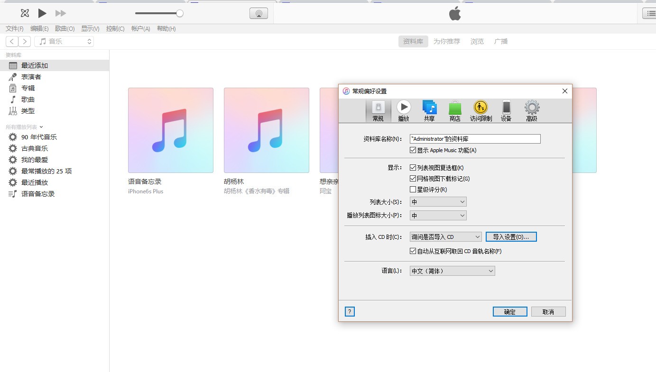The image size is (656, 372).
Task: Skip forward with the fast-forward button
Action: tap(61, 13)
